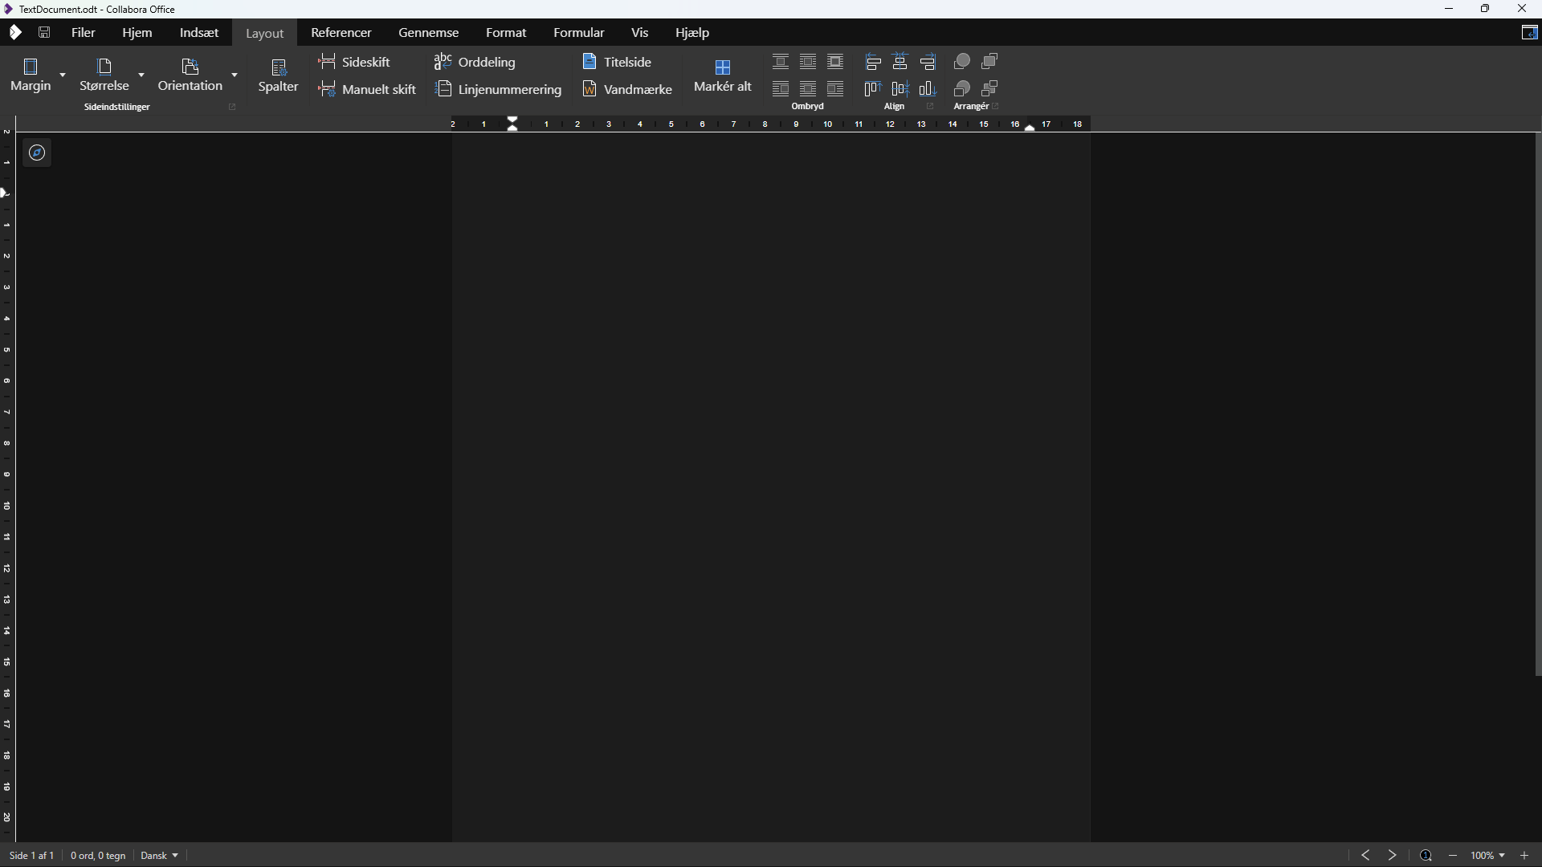Toggle align-top in the Align group
The image size is (1542, 867).
[x=872, y=89]
